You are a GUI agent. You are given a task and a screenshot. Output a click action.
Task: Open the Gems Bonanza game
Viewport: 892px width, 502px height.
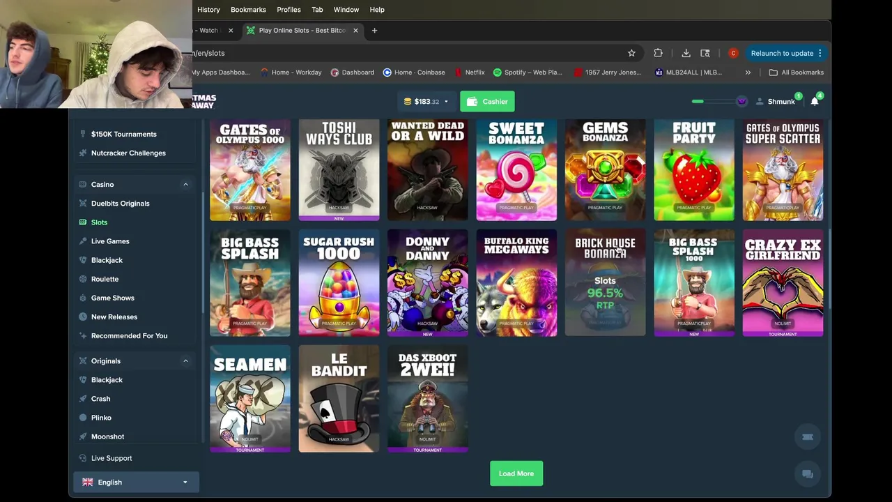(605, 170)
